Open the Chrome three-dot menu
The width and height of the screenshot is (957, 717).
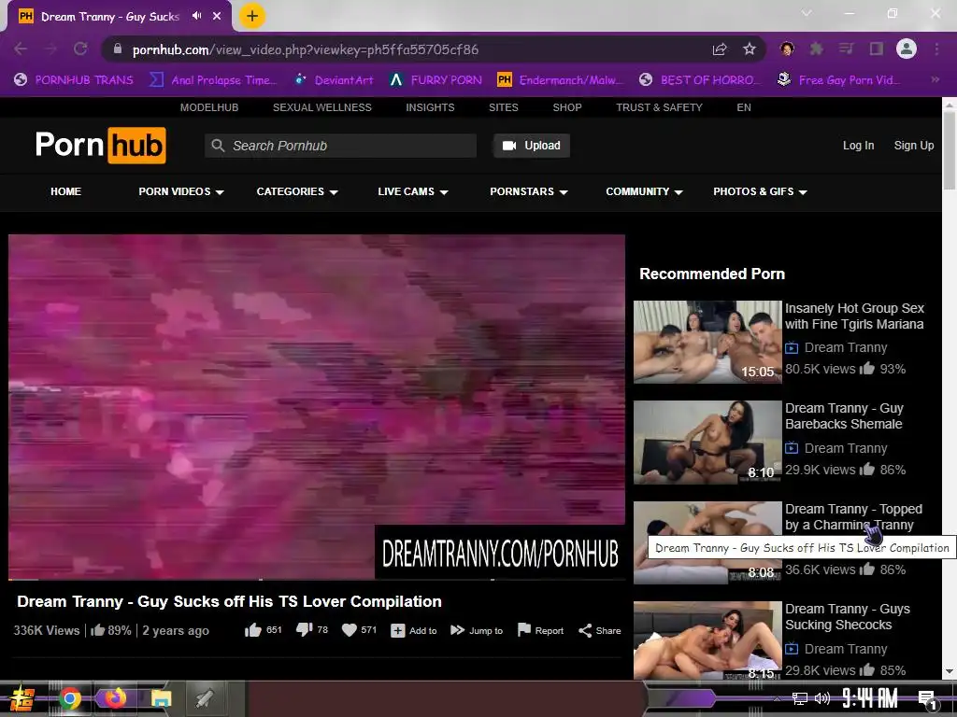936,49
